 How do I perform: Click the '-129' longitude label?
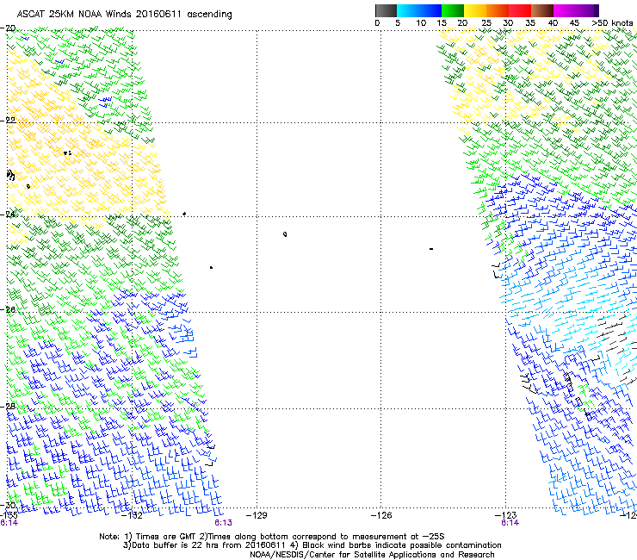point(257,516)
